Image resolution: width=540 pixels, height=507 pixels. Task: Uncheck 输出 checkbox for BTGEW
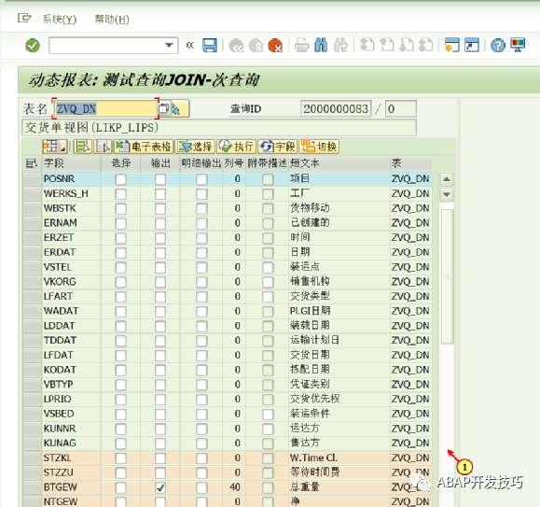pos(160,487)
